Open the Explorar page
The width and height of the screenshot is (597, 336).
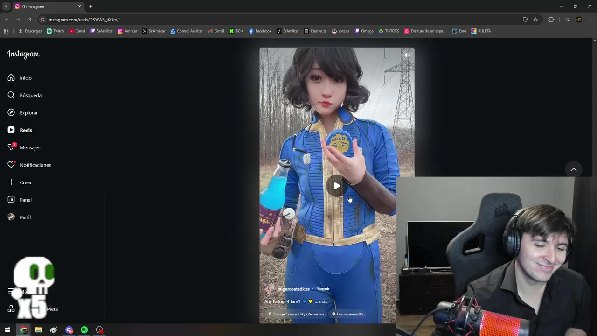pyautogui.click(x=22, y=113)
